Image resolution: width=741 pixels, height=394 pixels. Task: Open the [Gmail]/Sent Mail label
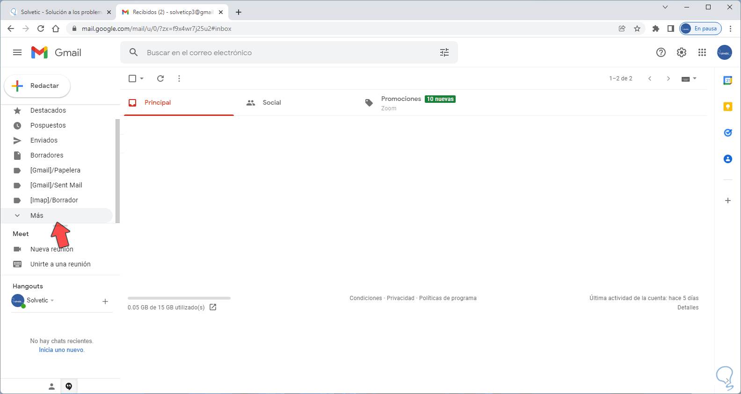coord(57,185)
